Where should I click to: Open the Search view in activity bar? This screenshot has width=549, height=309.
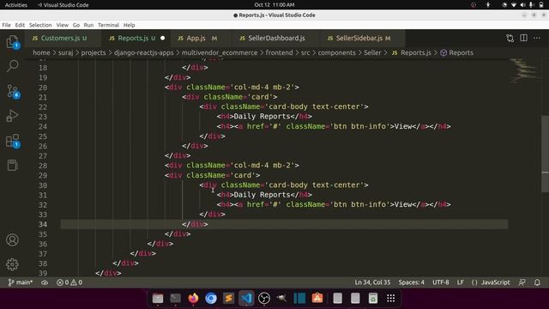[13, 66]
